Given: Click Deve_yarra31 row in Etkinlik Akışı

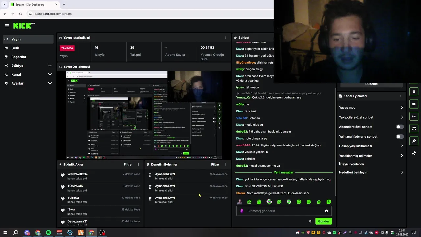Looking at the screenshot, I should click(x=100, y=223).
